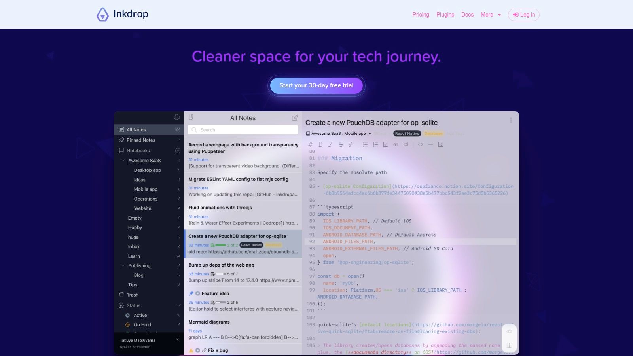633x356 pixels.
Task: Insert an image via the toolbar
Action: (441, 144)
